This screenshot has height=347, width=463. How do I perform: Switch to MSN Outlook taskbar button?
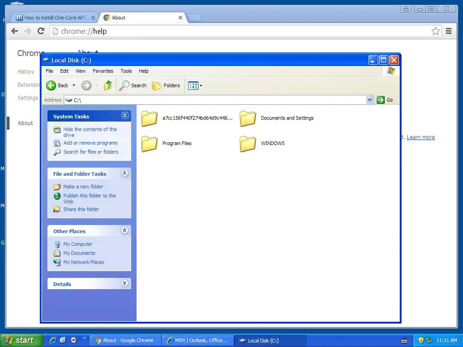click(x=197, y=341)
